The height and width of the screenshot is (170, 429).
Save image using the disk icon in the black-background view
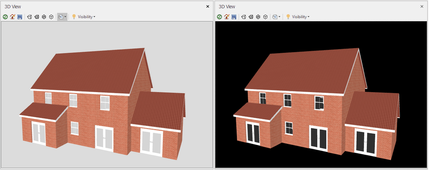[234, 17]
